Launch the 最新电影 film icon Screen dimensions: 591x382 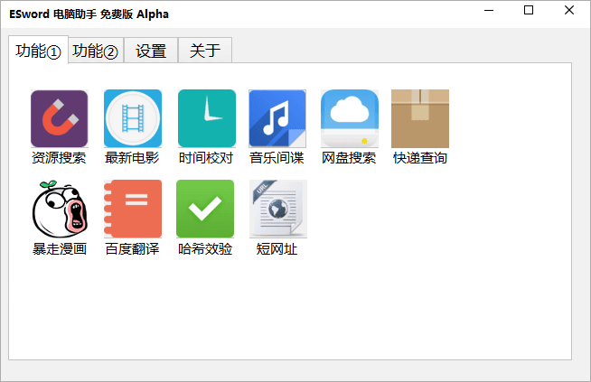[133, 118]
